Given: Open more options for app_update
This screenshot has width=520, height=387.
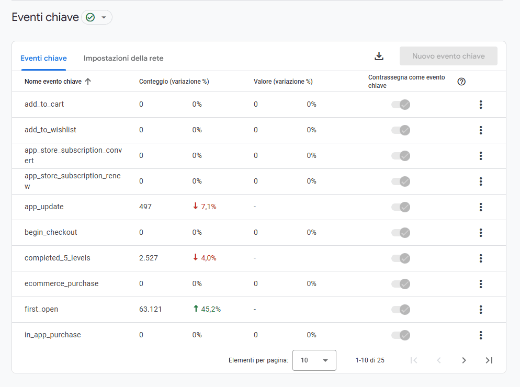Looking at the screenshot, I should (481, 207).
